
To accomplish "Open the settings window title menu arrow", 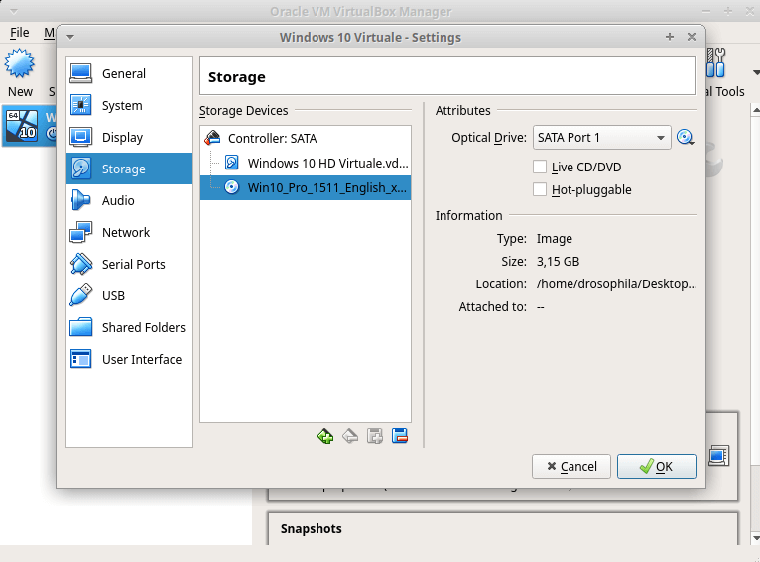I will 70,37.
